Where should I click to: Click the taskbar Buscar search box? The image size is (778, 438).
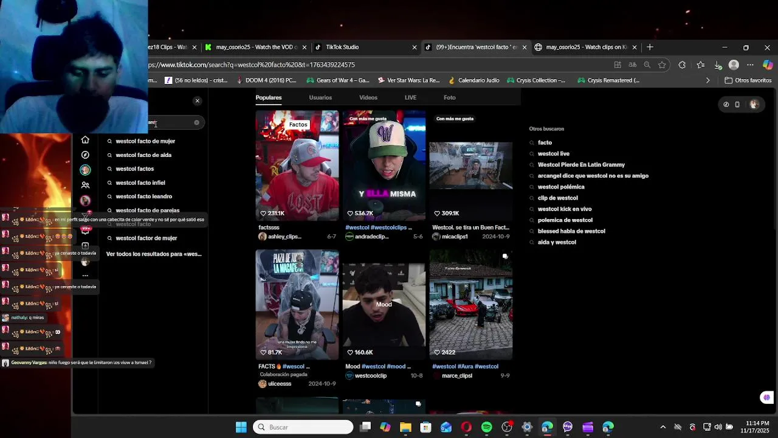point(303,427)
